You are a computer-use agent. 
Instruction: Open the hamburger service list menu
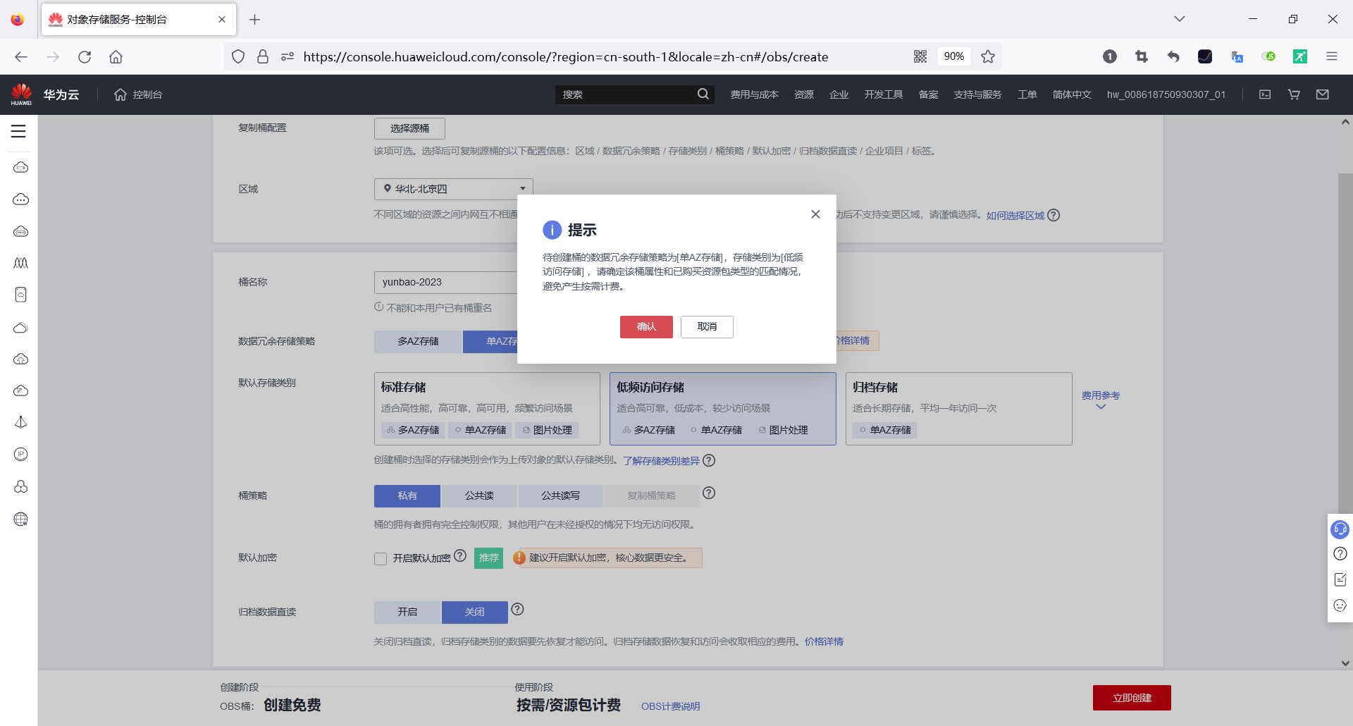point(18,131)
